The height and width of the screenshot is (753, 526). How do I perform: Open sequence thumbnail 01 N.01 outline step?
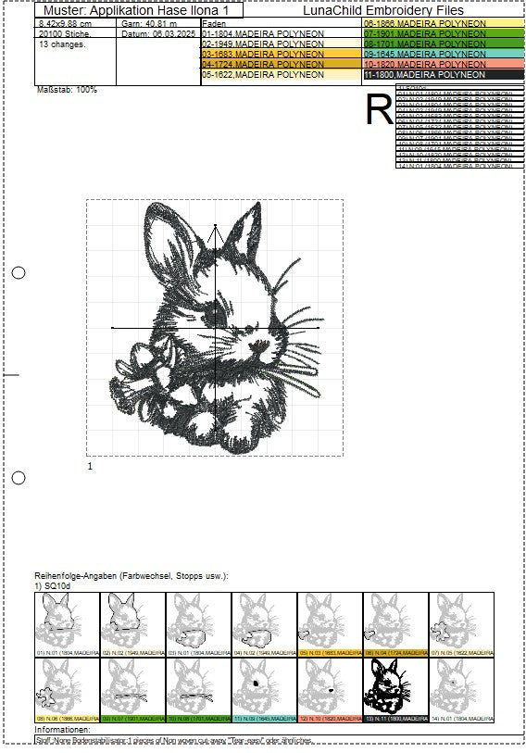[68, 624]
